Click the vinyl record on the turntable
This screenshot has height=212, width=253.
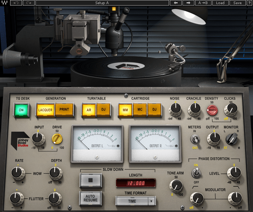pos(126,67)
